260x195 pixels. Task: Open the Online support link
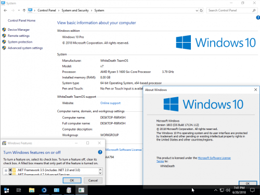[x=110, y=103]
